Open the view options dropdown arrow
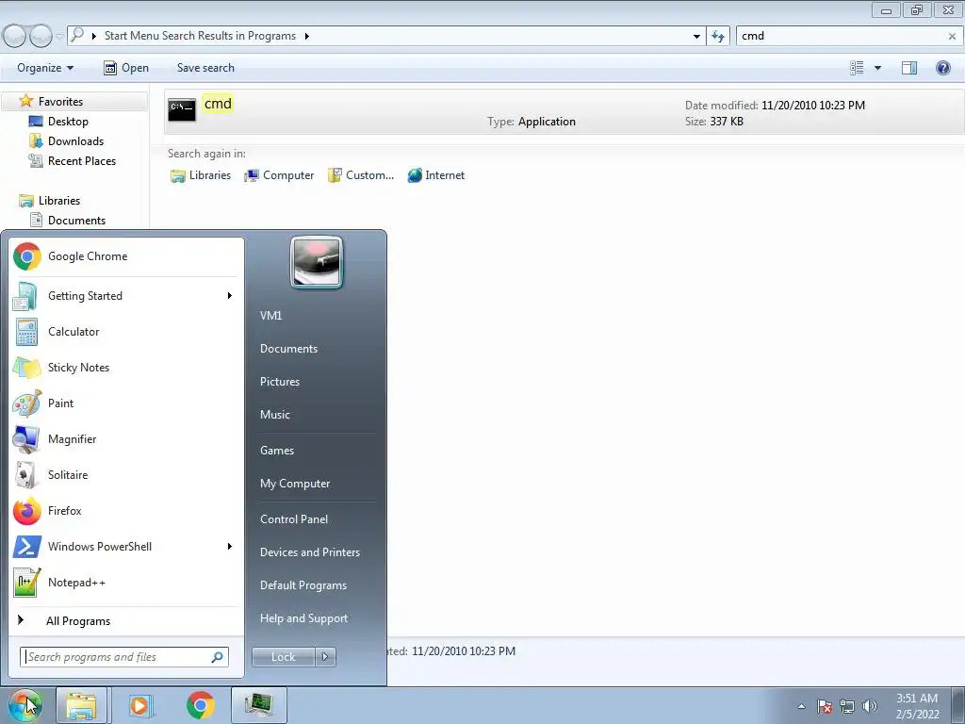Screen dimensions: 965x724 tap(877, 68)
